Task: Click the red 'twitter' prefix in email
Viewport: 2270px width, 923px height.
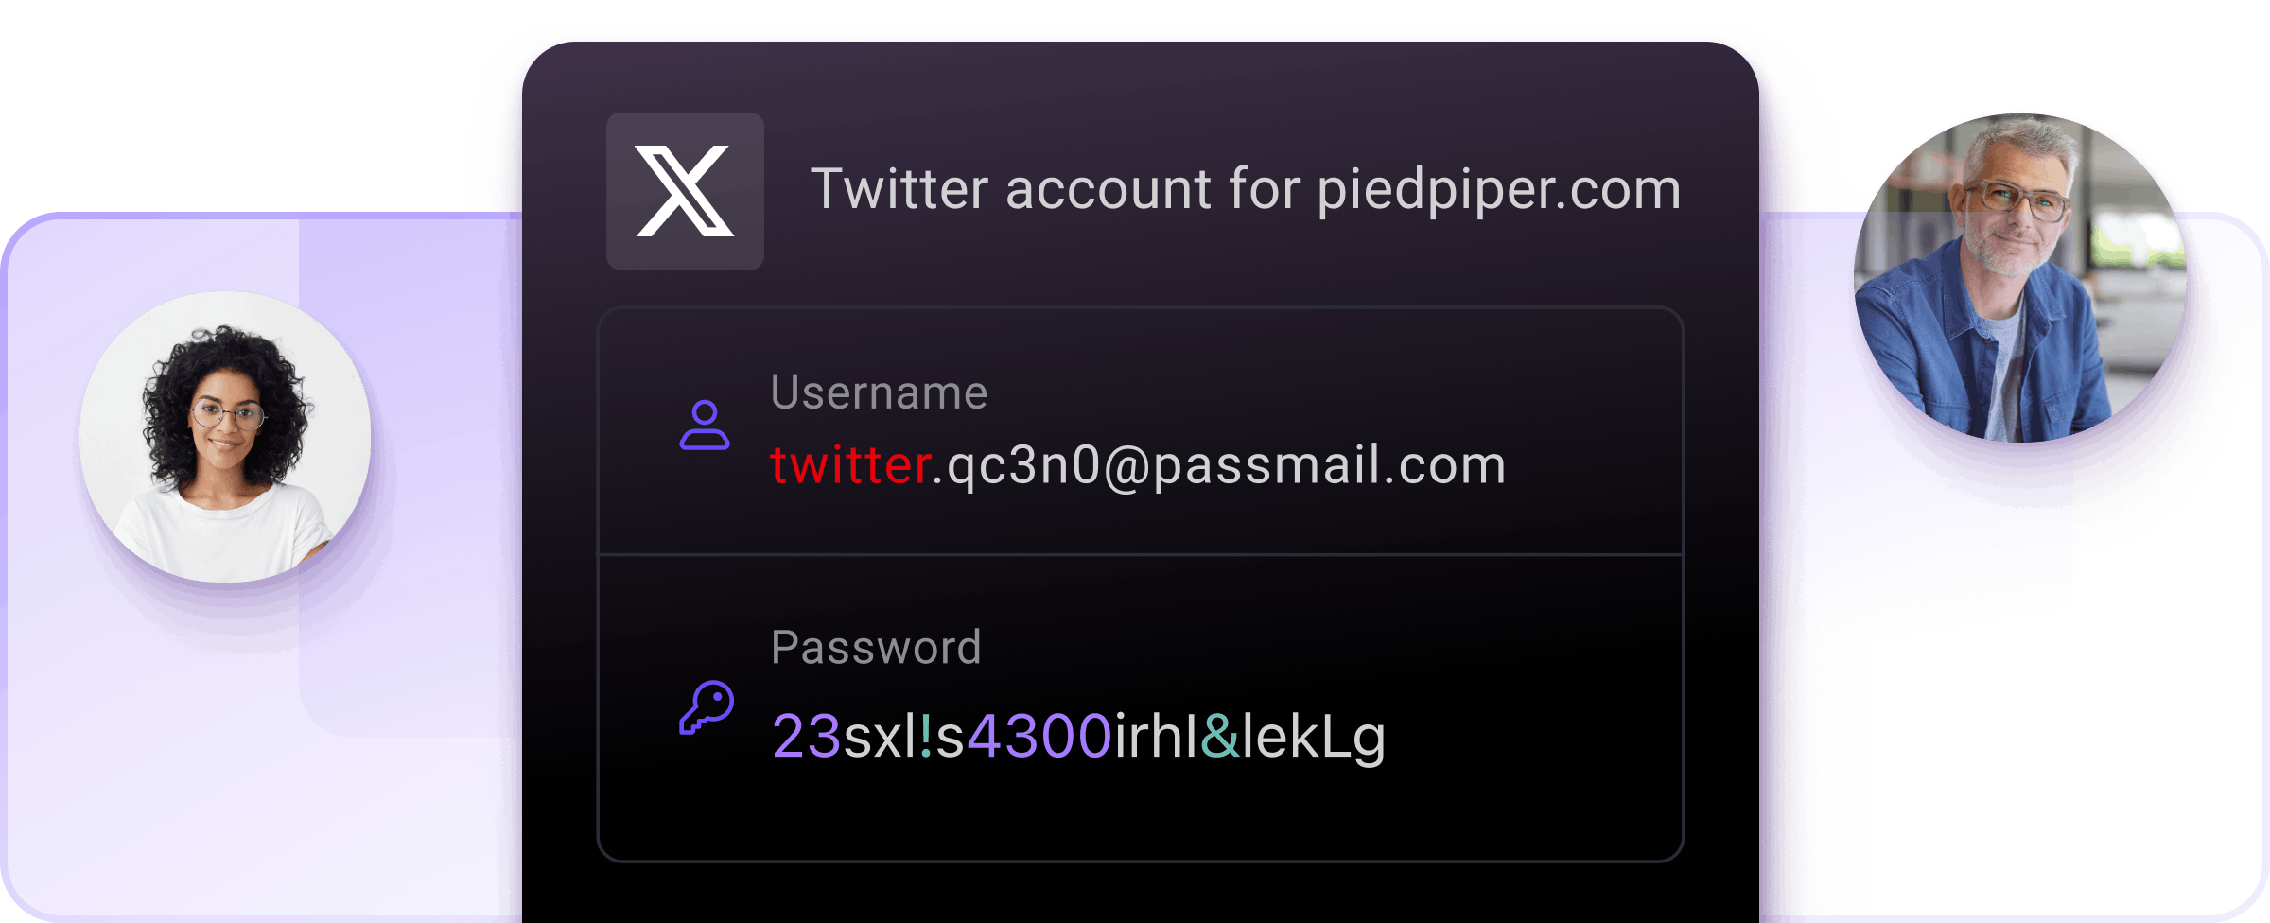Action: click(x=851, y=464)
